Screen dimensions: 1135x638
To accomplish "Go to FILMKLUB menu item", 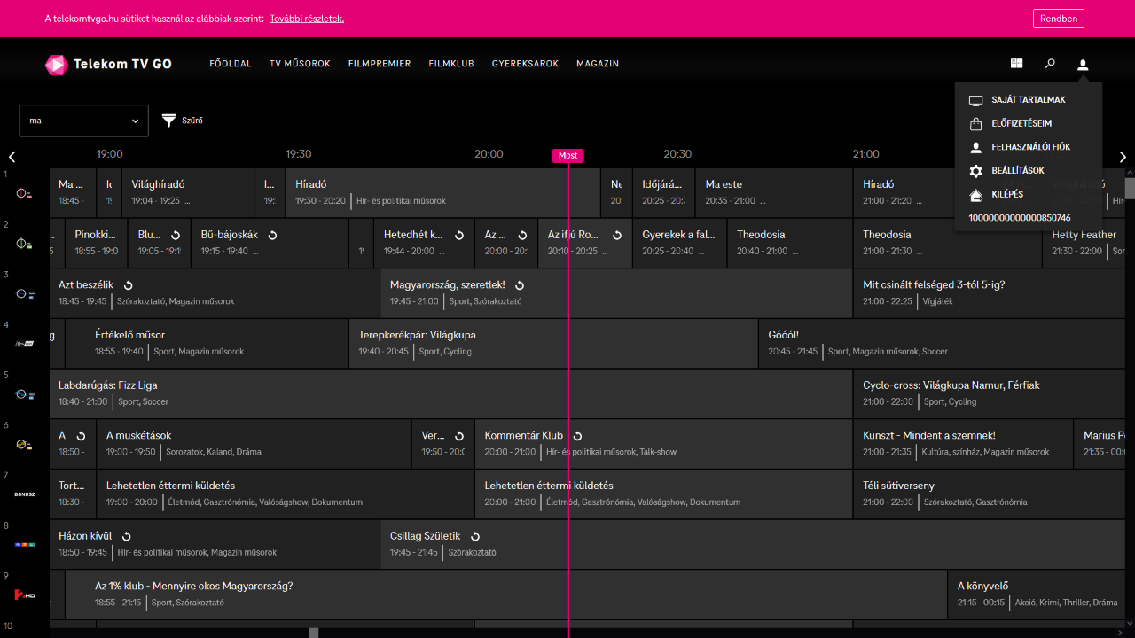I will pyautogui.click(x=451, y=64).
